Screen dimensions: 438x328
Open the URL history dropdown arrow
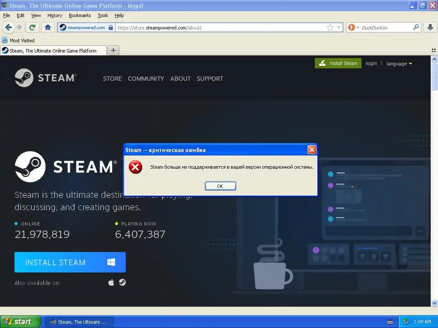[x=338, y=27]
